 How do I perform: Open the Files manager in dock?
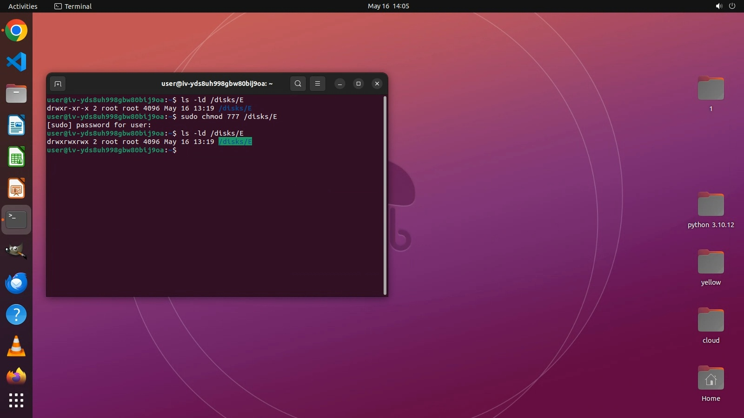[16, 94]
